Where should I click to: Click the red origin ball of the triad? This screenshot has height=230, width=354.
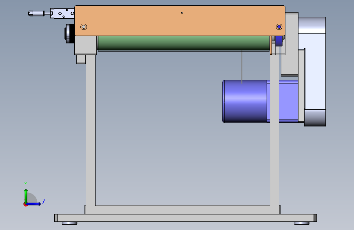pyautogui.click(x=25, y=204)
